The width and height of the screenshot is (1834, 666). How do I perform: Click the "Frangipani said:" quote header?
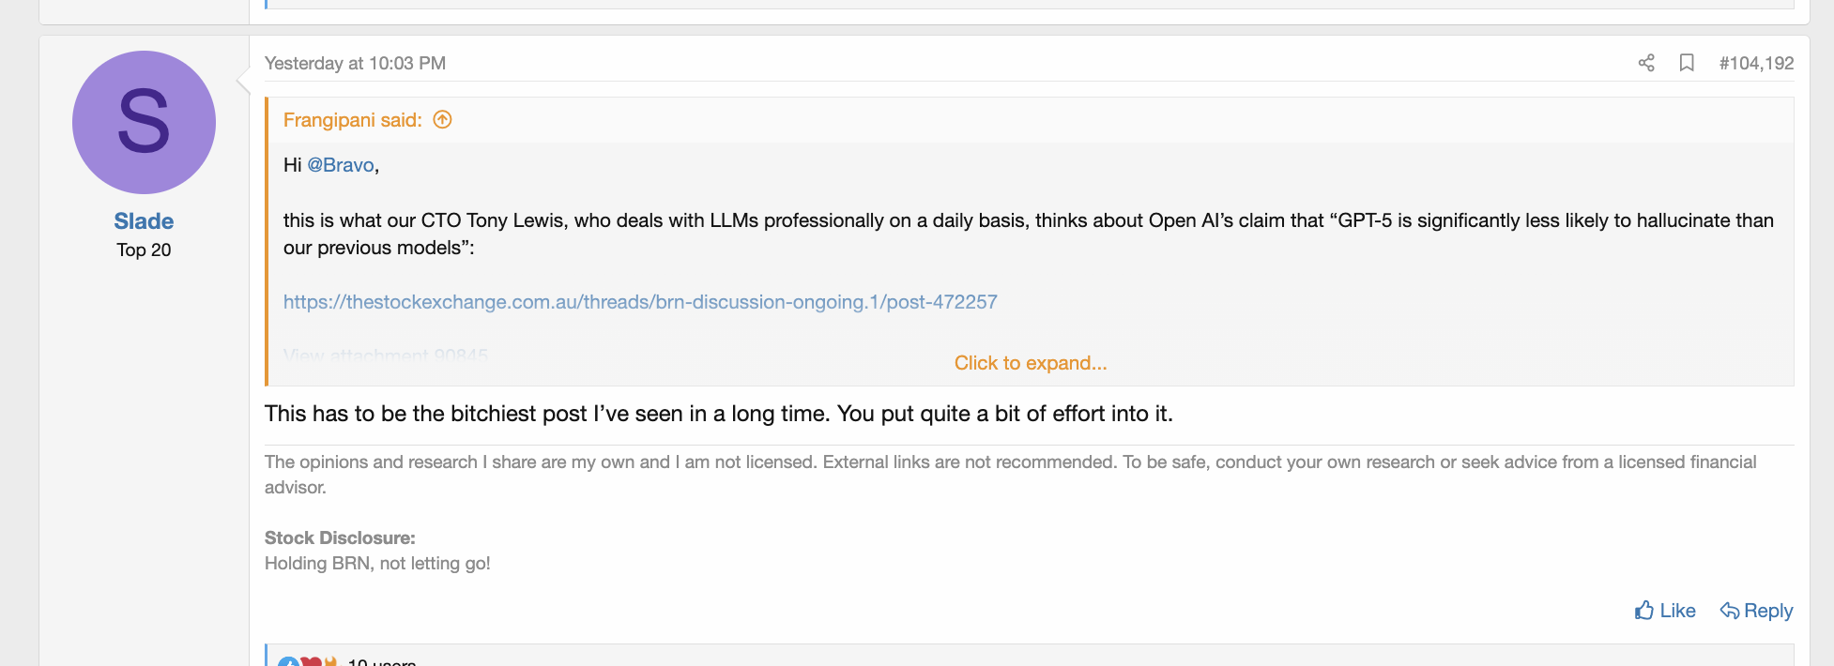353,120
